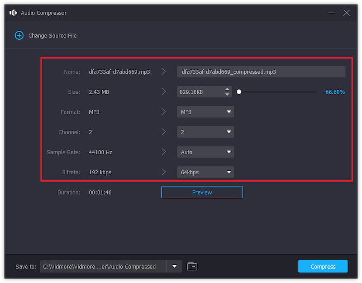Open the output folder icon

pyautogui.click(x=192, y=267)
